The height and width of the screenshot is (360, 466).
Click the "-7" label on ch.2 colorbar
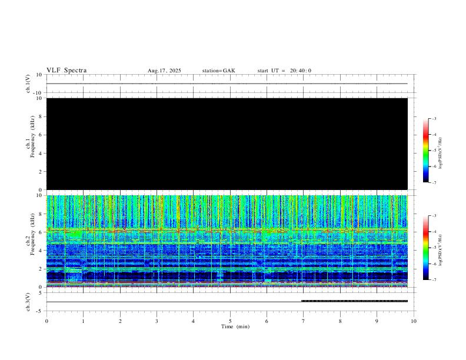[434, 279]
